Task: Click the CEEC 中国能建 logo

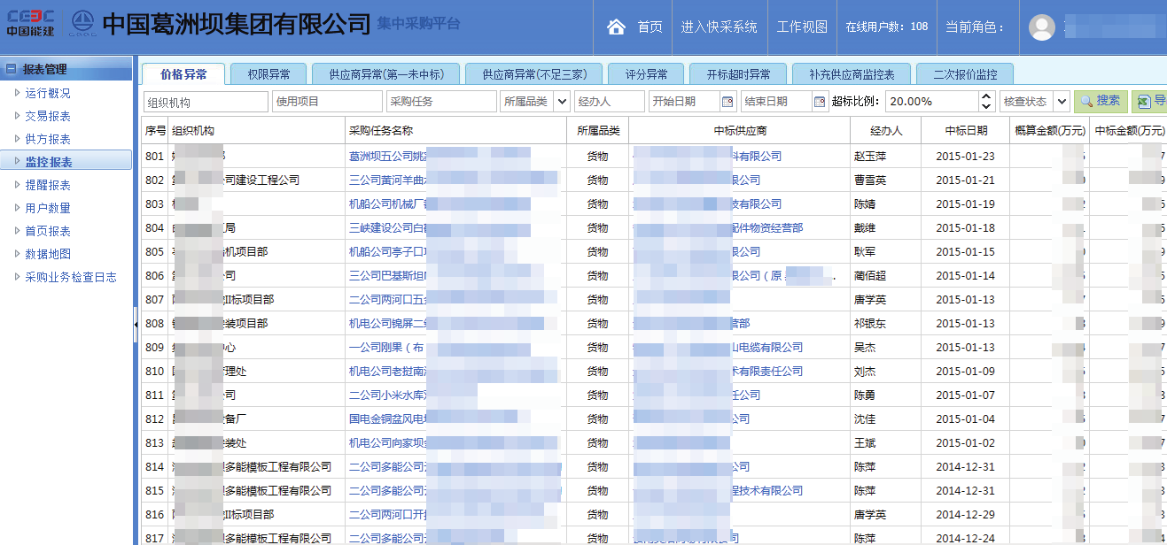Action: point(31,24)
